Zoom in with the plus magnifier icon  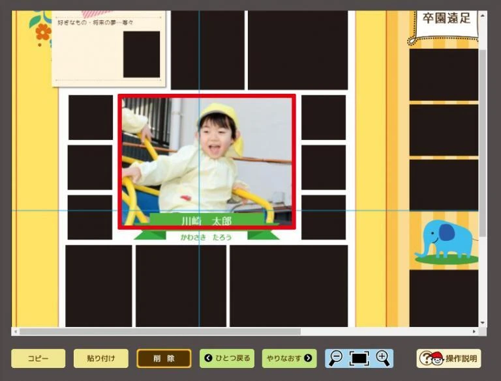click(x=383, y=358)
